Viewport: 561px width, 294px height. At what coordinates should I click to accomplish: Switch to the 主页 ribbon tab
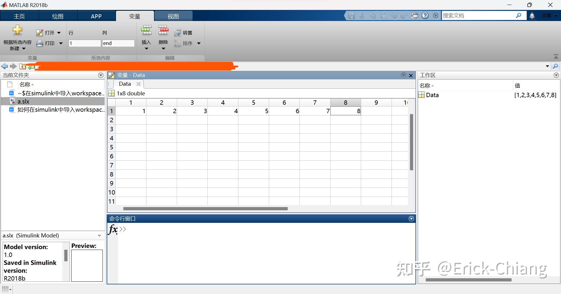point(19,16)
